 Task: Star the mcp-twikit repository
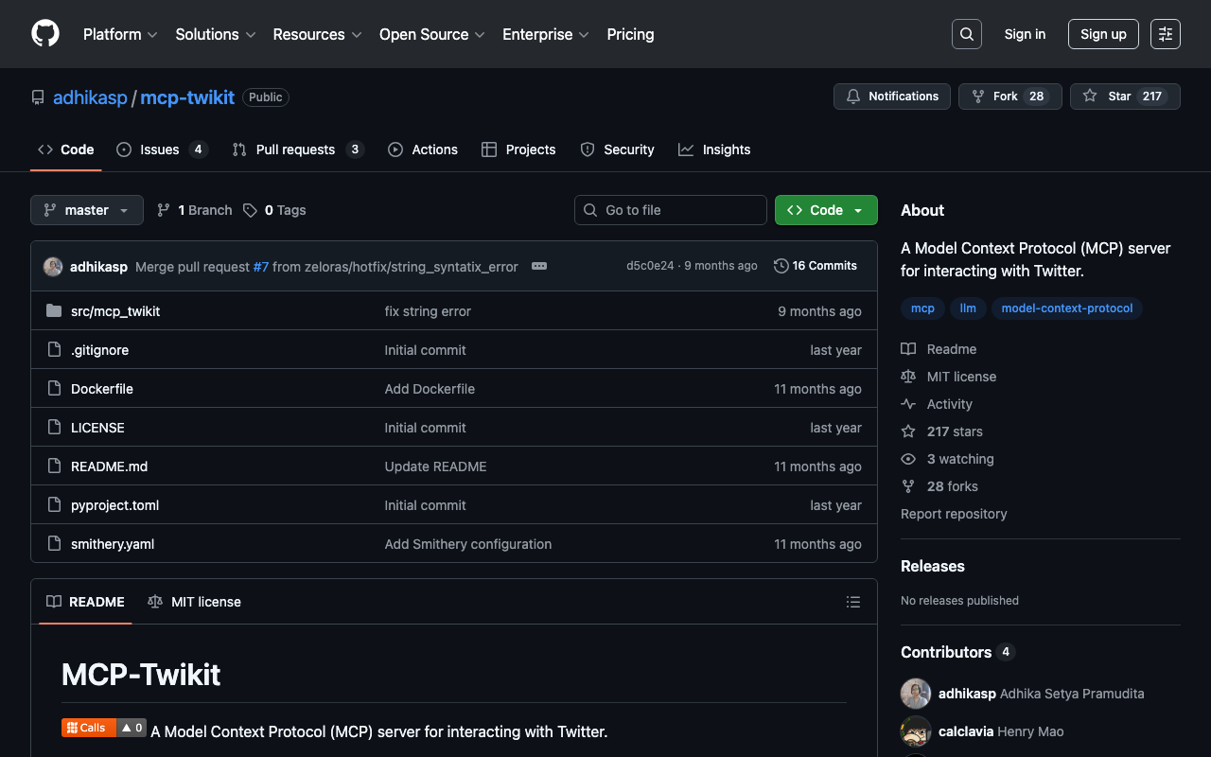pos(1124,97)
